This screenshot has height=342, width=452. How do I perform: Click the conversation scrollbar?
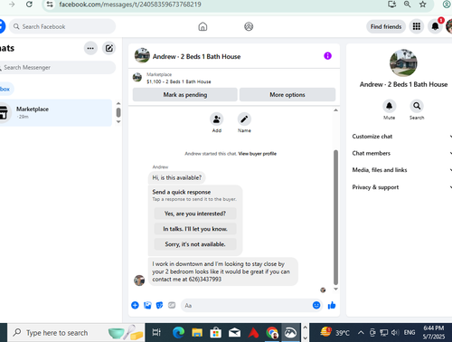tap(335, 217)
